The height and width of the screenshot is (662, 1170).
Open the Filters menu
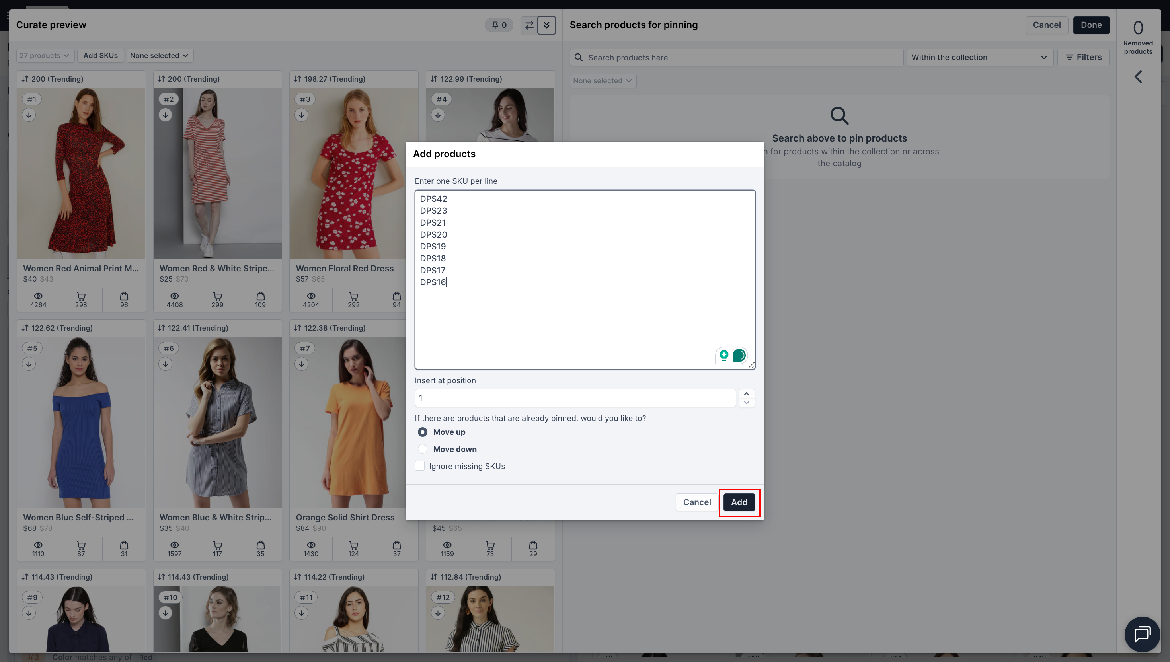[x=1083, y=57]
